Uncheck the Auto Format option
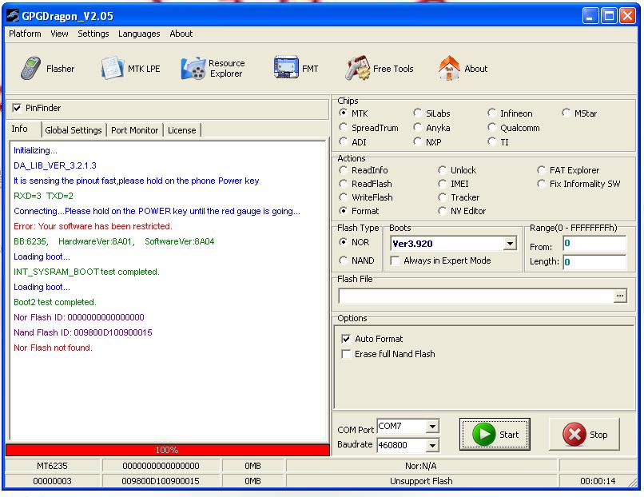 pos(346,339)
